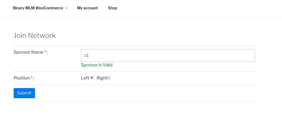The height and width of the screenshot is (115, 282).
Task: Click the red asterisk beside Sponsor Name
Action: (x=45, y=52)
